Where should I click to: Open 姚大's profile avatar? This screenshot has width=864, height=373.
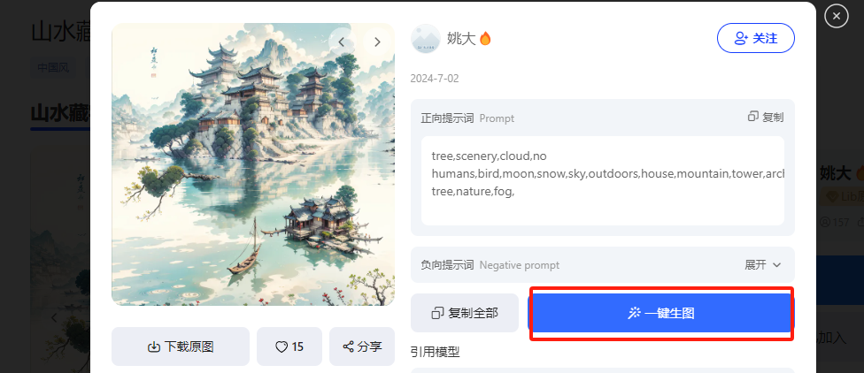426,39
